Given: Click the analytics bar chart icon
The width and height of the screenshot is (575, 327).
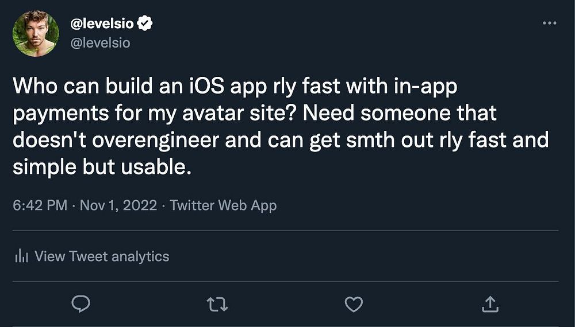Looking at the screenshot, I should pos(21,256).
